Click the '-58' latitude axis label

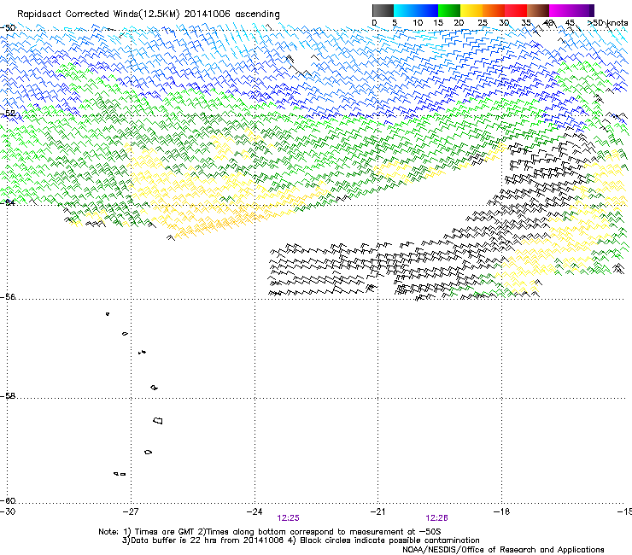[x=8, y=396]
